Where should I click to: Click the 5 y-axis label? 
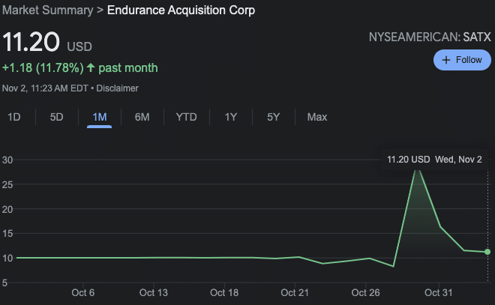4,283
